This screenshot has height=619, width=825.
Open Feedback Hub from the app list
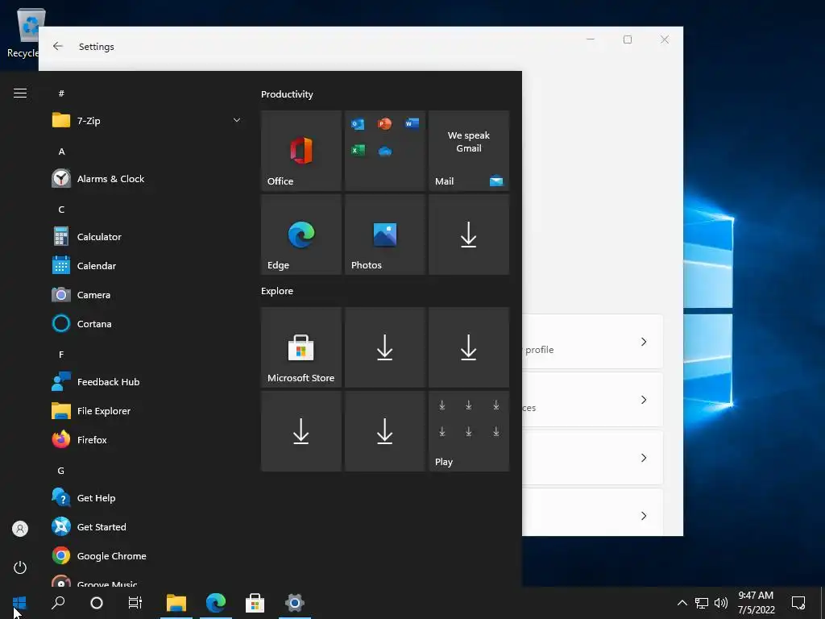pos(147,382)
